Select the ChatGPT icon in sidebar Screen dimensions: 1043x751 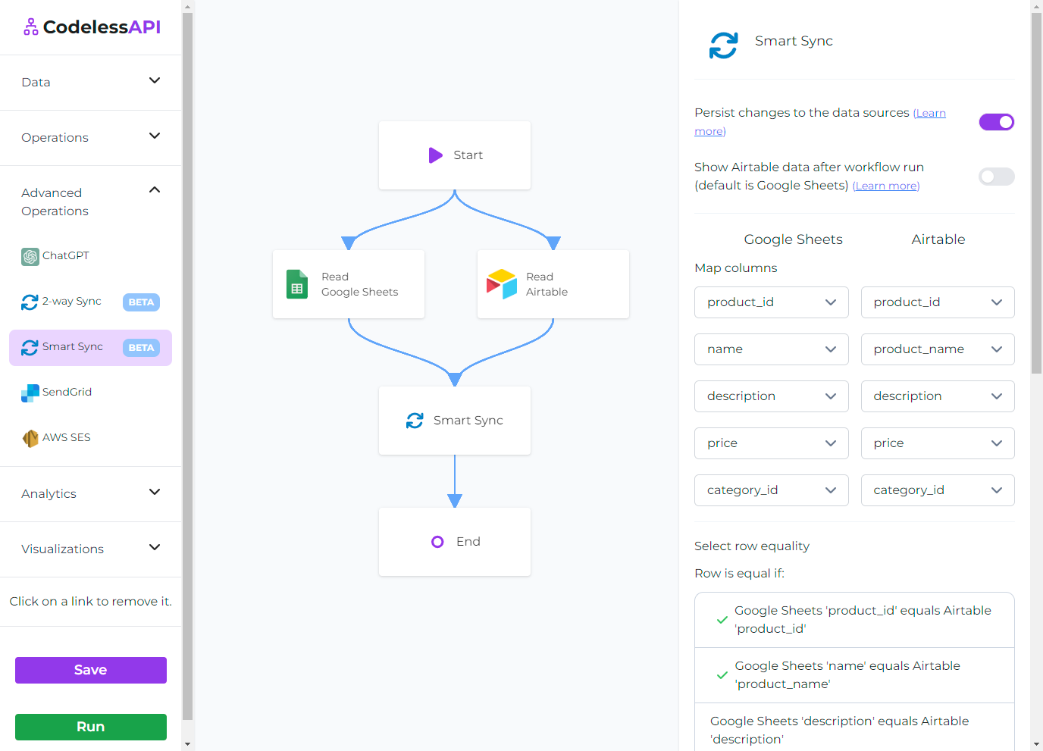click(30, 257)
